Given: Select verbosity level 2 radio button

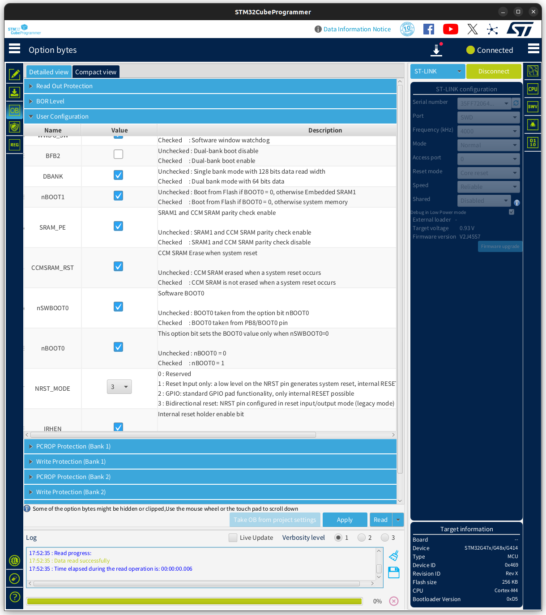Looking at the screenshot, I should coord(362,538).
